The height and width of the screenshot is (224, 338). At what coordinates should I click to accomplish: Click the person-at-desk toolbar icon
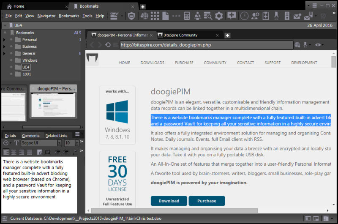pyautogui.click(x=197, y=16)
